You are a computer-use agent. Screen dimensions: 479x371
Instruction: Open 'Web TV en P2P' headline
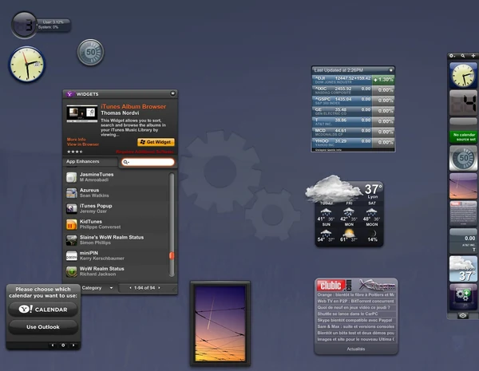point(355,301)
